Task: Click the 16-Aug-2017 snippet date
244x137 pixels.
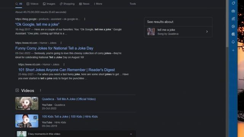Action: point(23,30)
